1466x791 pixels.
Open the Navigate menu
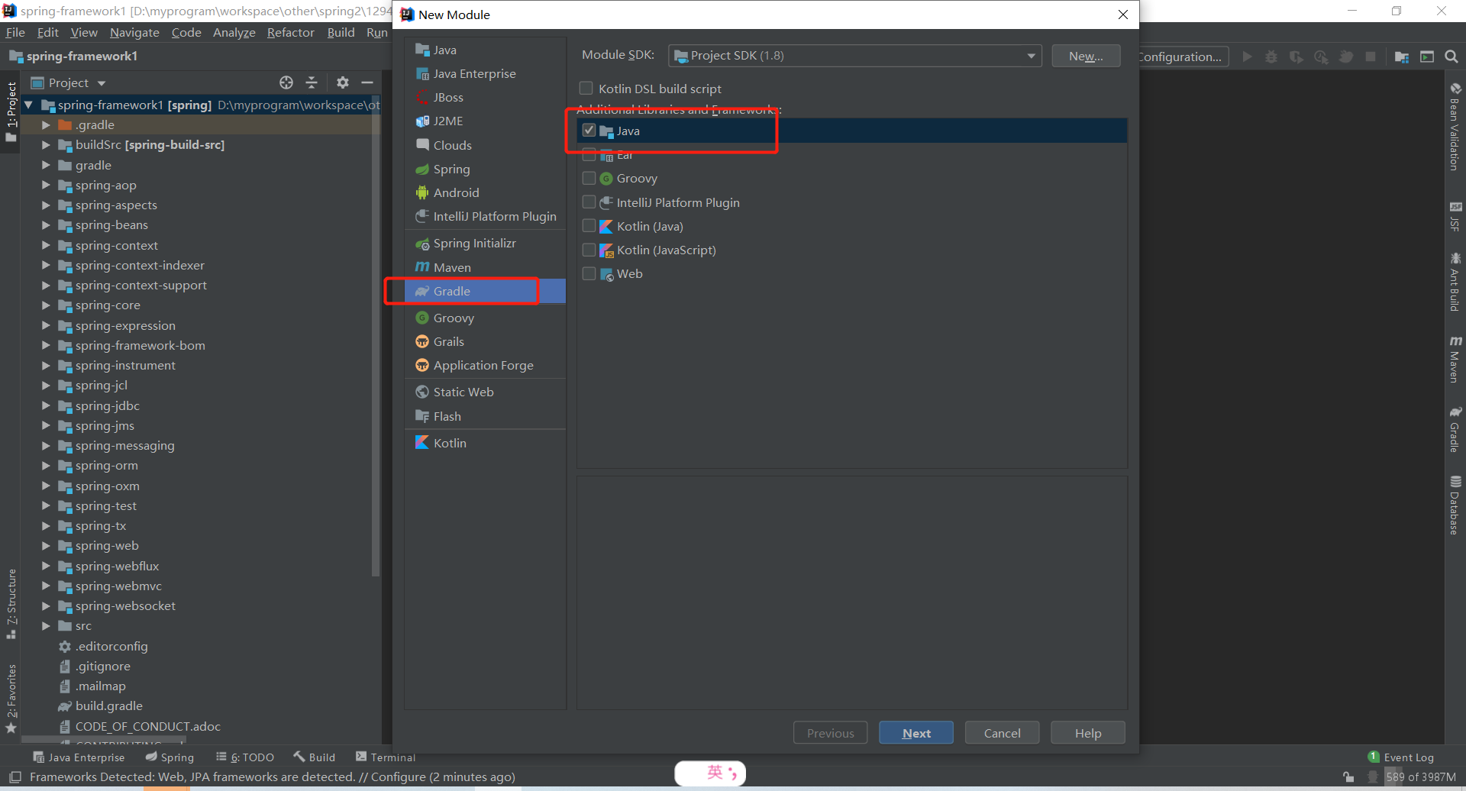point(134,32)
